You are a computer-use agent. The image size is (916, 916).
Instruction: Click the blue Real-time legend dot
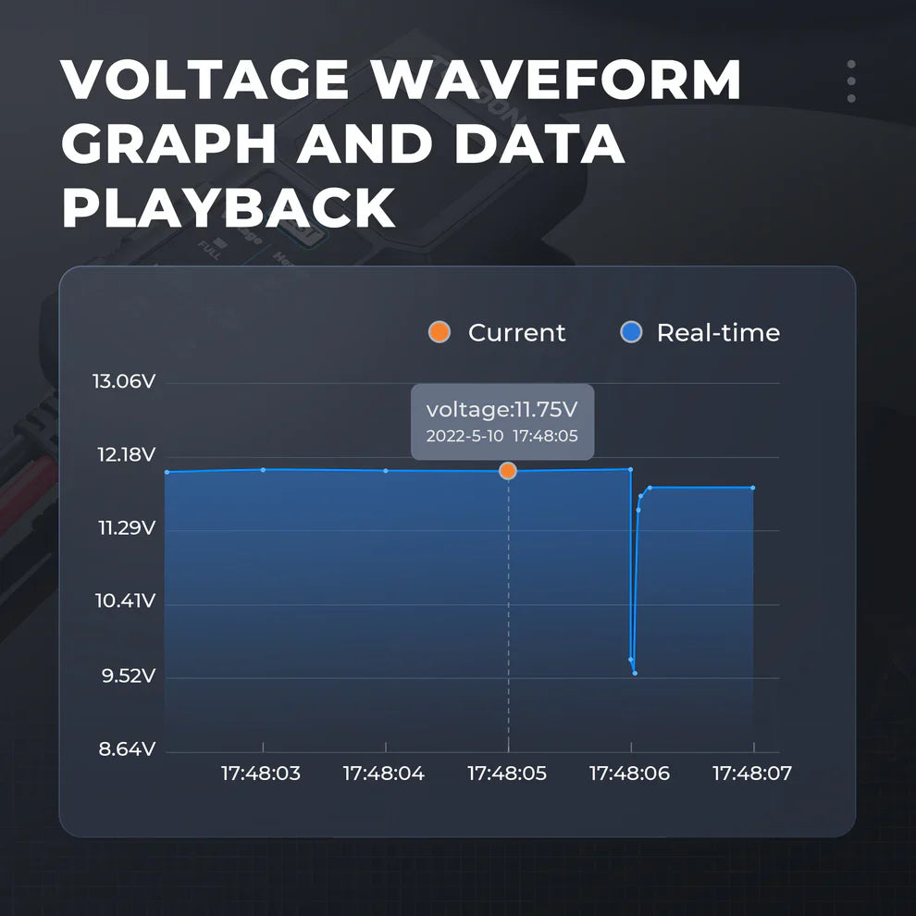(631, 333)
